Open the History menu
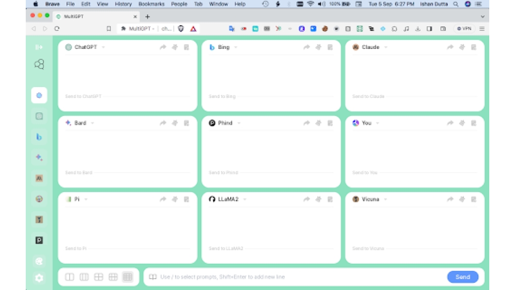 pos(123,4)
